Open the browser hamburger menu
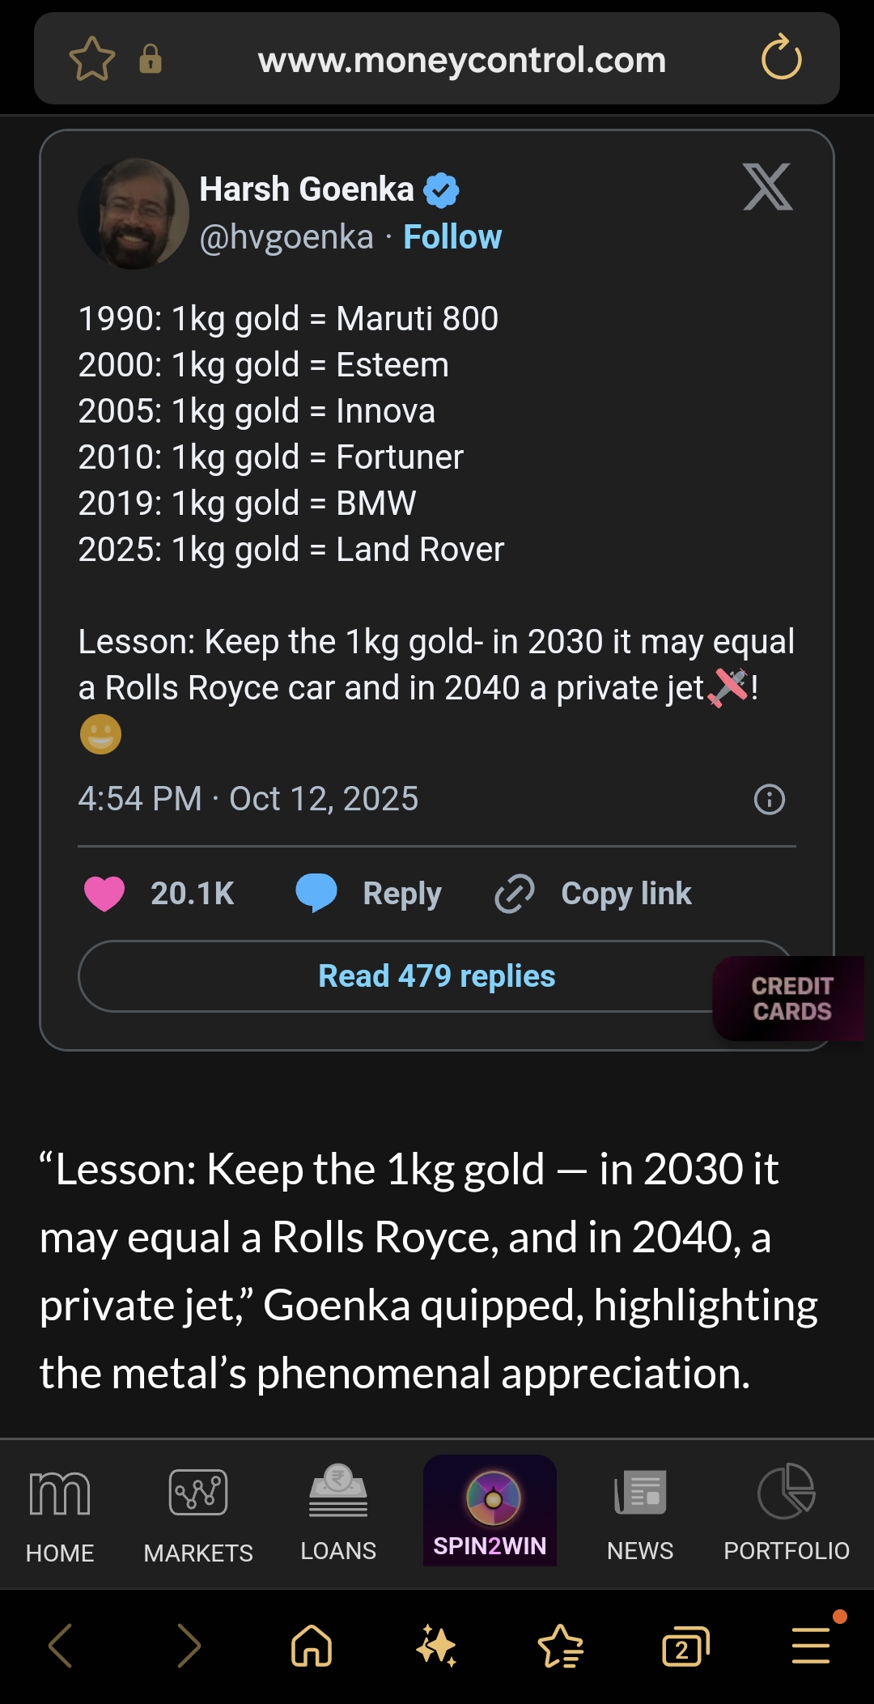 point(811,1646)
